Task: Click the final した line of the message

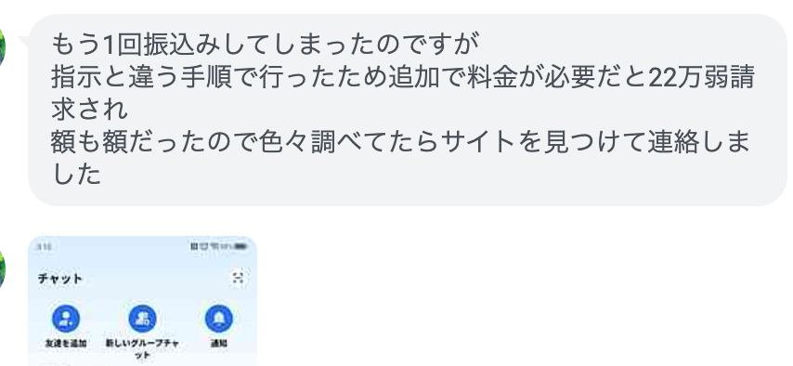Action: pos(76,176)
